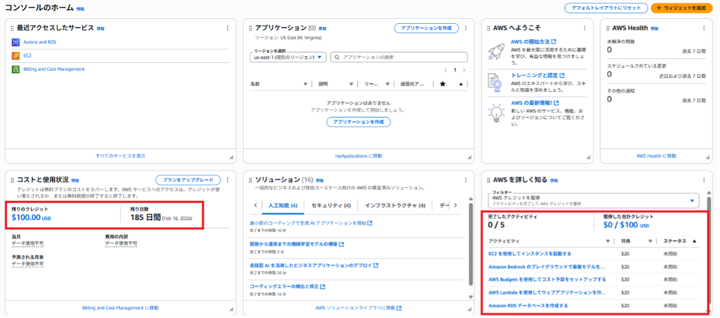Click resize handle of アプリケーション widget
Screen dimensions: 720x318
[x=469, y=158]
